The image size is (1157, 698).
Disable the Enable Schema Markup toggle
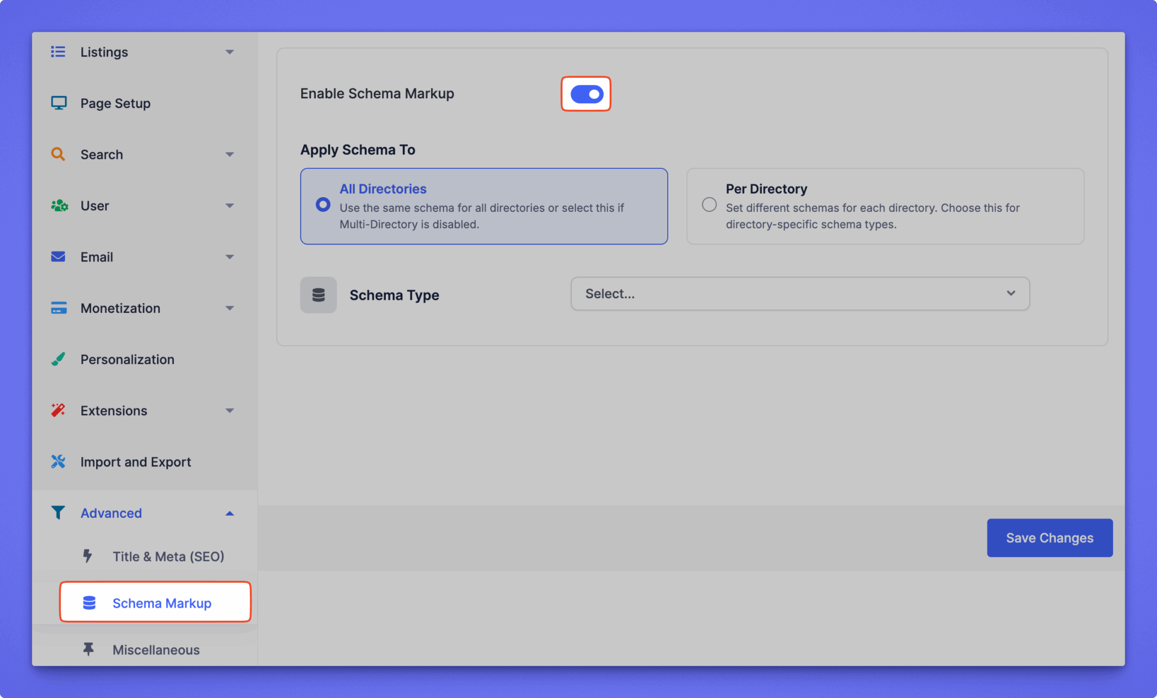(x=586, y=94)
